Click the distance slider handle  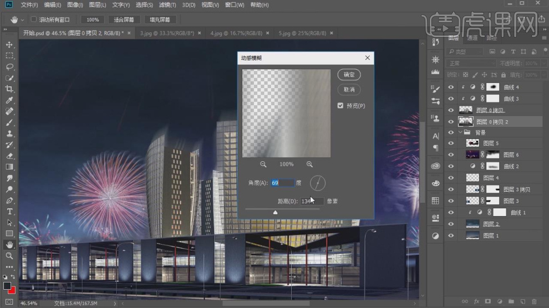275,212
